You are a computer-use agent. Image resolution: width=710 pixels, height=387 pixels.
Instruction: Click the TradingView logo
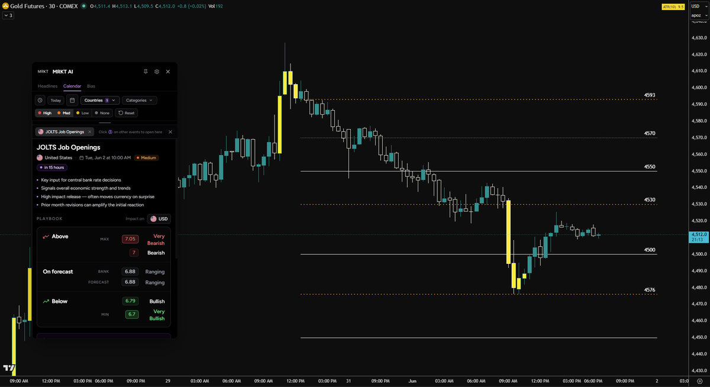tap(9, 368)
